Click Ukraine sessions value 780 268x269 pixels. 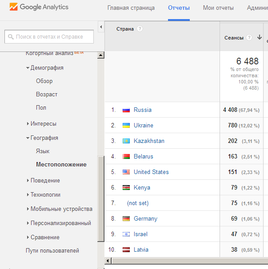(x=232, y=126)
